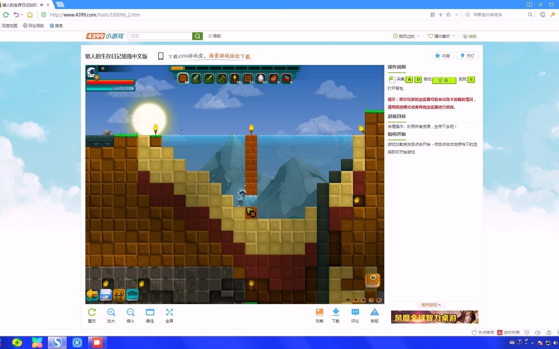Click the teal cloud save icon
Viewport: 559px width, 349px height.
click(x=132, y=294)
